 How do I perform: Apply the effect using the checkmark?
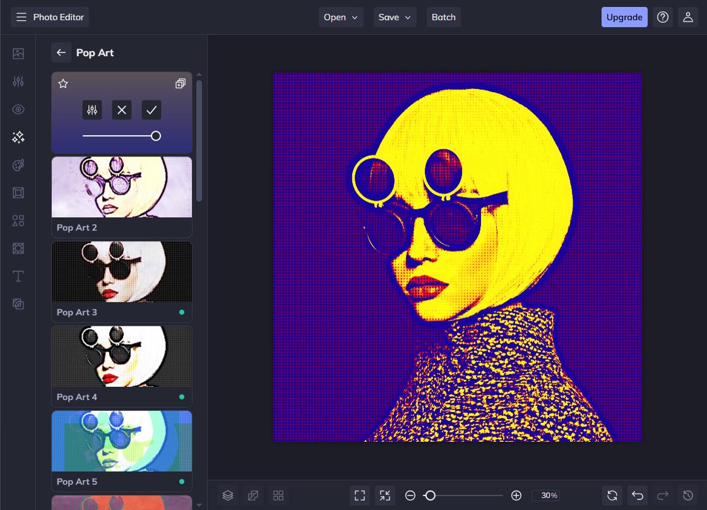[151, 110]
